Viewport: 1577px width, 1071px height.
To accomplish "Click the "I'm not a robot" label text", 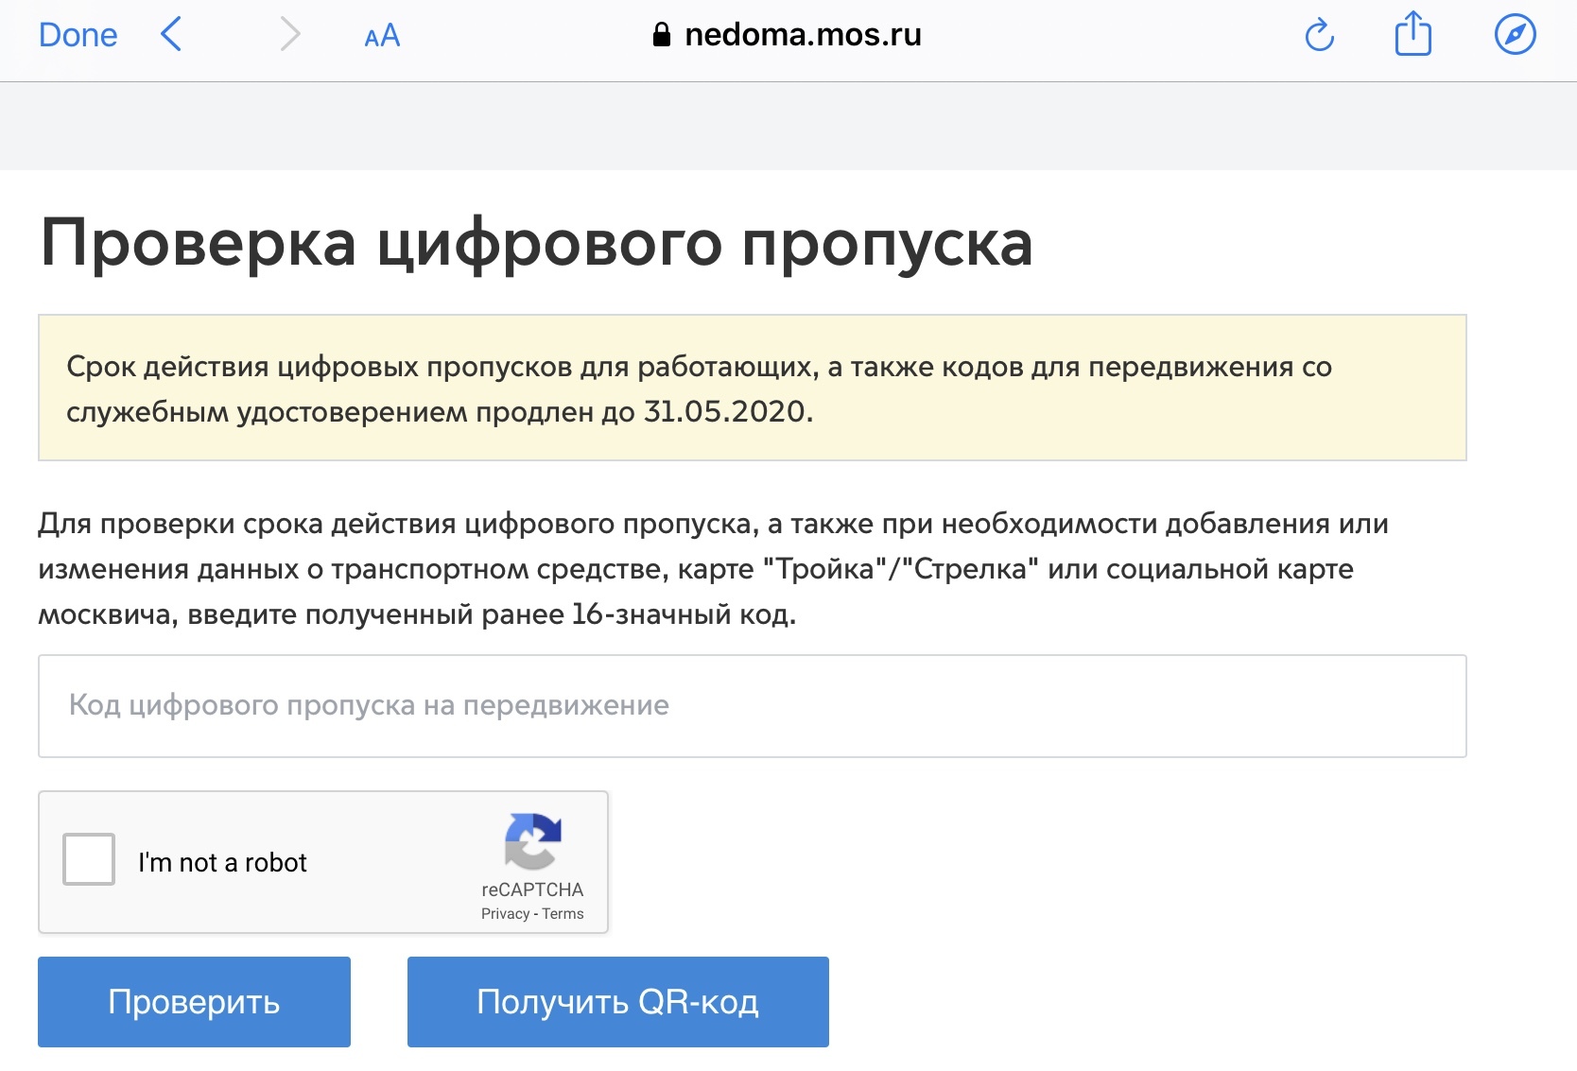I will tap(222, 862).
